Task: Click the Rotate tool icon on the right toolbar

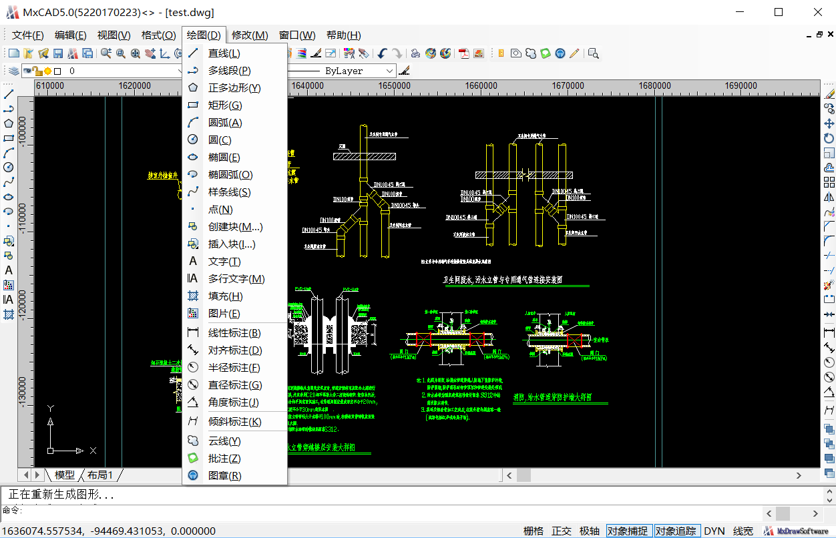Action: click(x=829, y=138)
